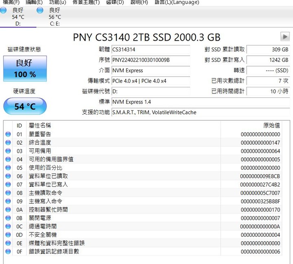Select the D: drive tab at 54 °C
The width and height of the screenshot is (293, 264).
(18, 17)
